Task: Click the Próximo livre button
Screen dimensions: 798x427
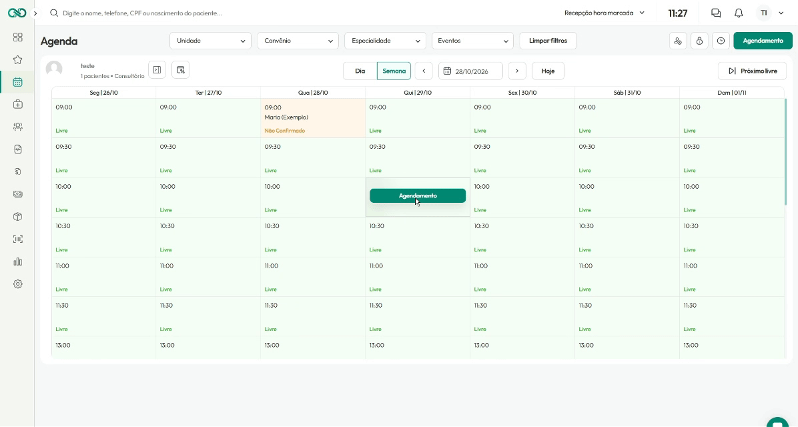Action: coord(752,71)
